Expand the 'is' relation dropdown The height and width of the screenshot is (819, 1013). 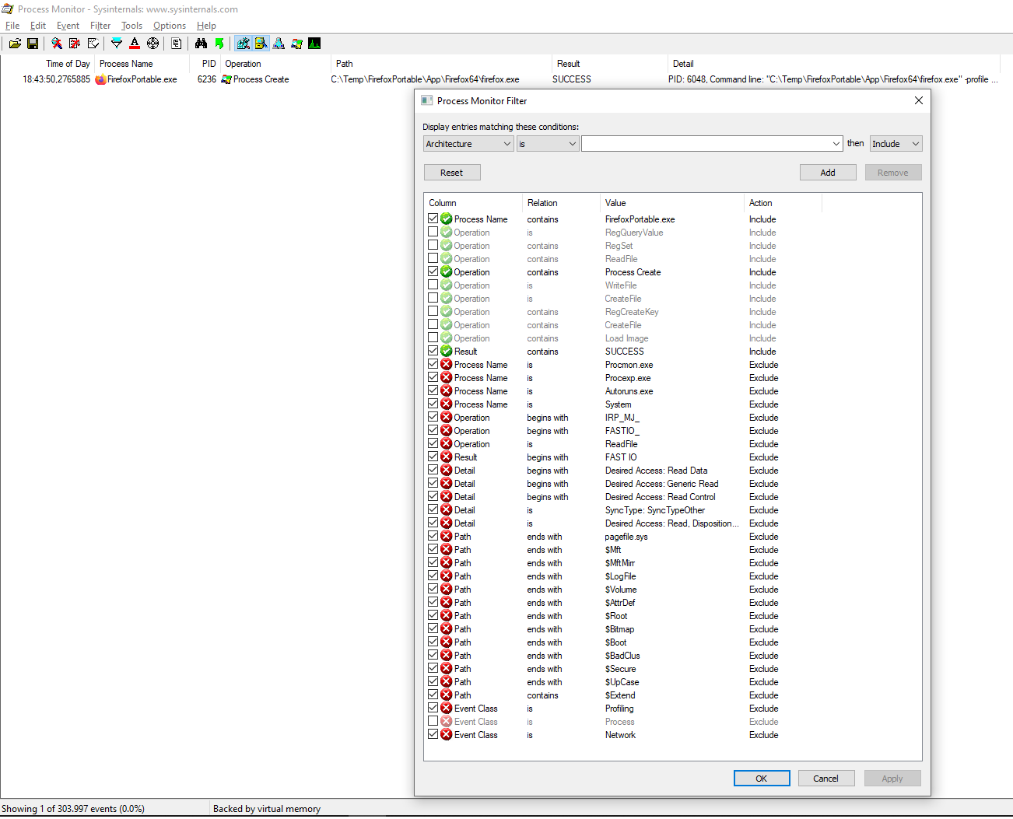548,144
